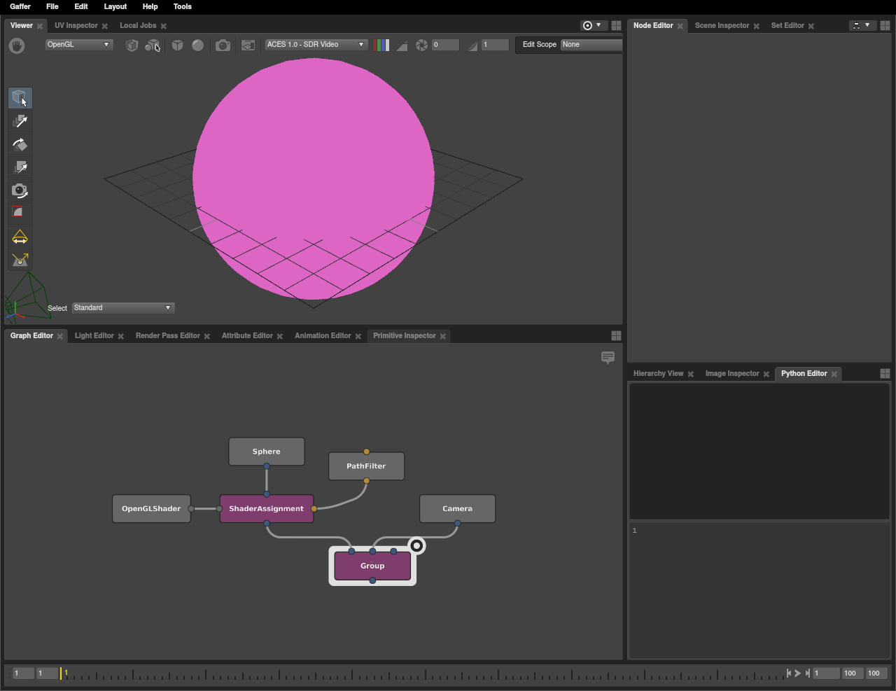Switch to the Image Inspector tab
The image size is (896, 691).
[x=732, y=373]
